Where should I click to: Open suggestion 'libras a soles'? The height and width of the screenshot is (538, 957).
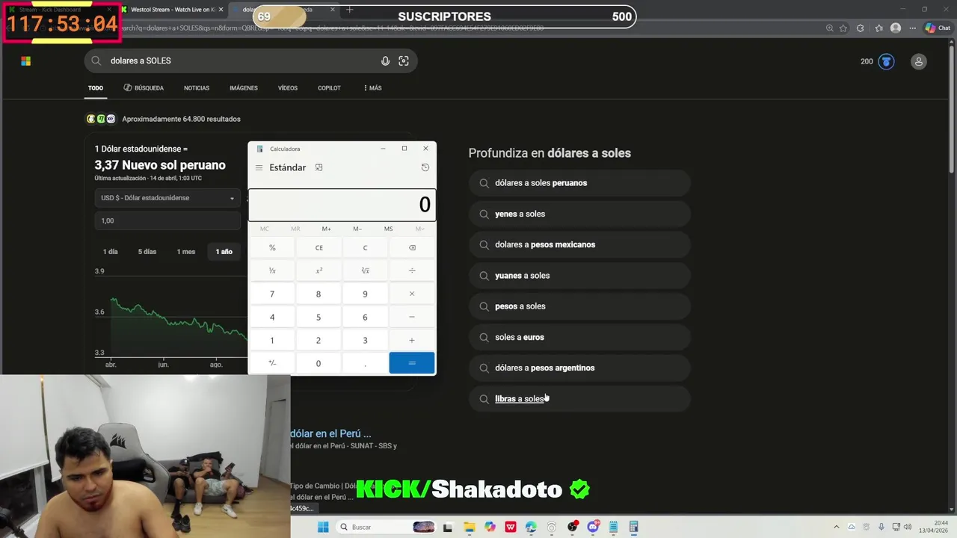tap(579, 399)
